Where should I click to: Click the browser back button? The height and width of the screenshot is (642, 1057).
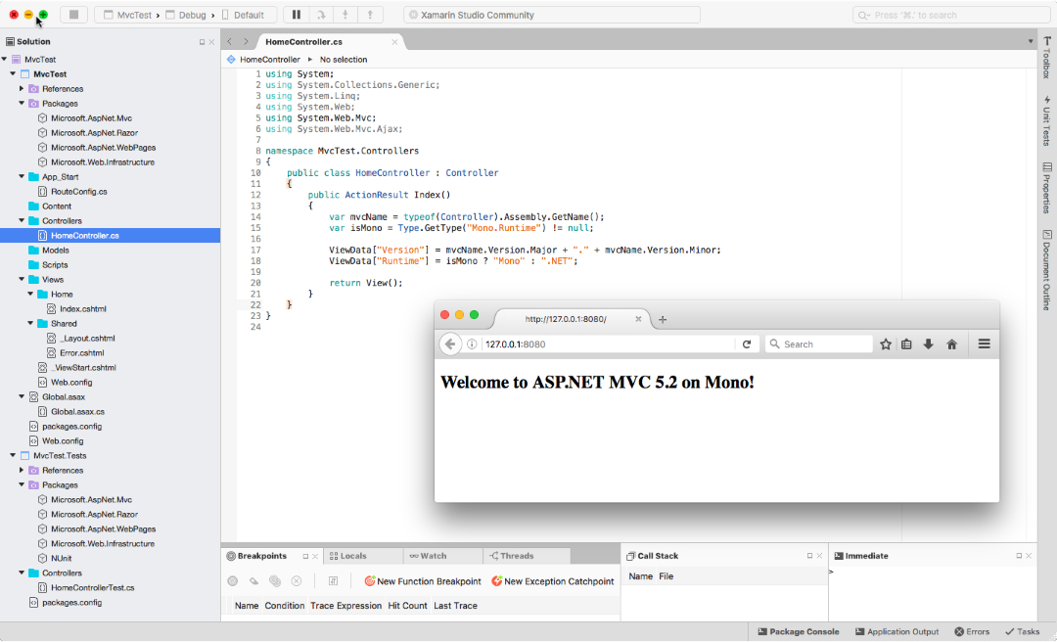point(450,344)
